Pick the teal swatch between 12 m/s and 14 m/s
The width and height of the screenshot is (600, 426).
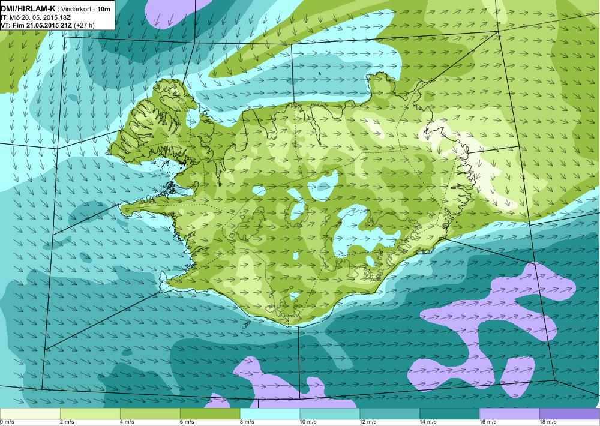(x=390, y=414)
